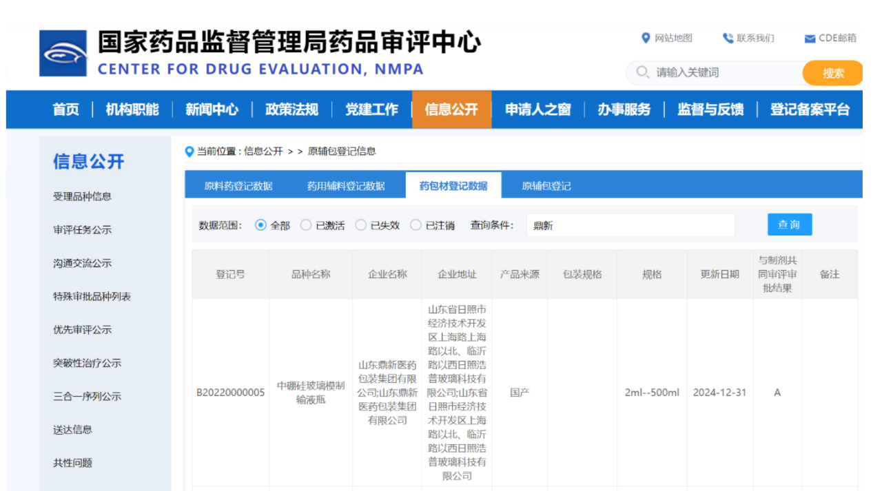Screen dimensions: 873x491
Task: Click the 信息公开 breadcrumb link
Action: (x=263, y=152)
